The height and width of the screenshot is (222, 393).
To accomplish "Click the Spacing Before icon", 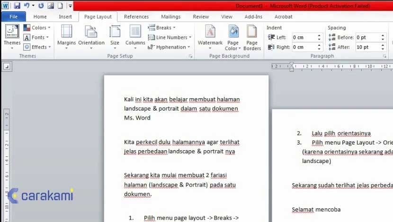I will (x=332, y=37).
